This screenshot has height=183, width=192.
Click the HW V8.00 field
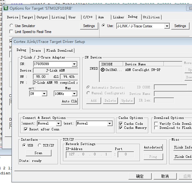(41, 77)
